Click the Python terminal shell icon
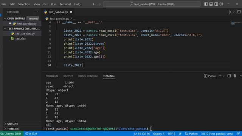Image resolution: width=242 pixels, height=136 pixels. pyautogui.click(x=205, y=76)
